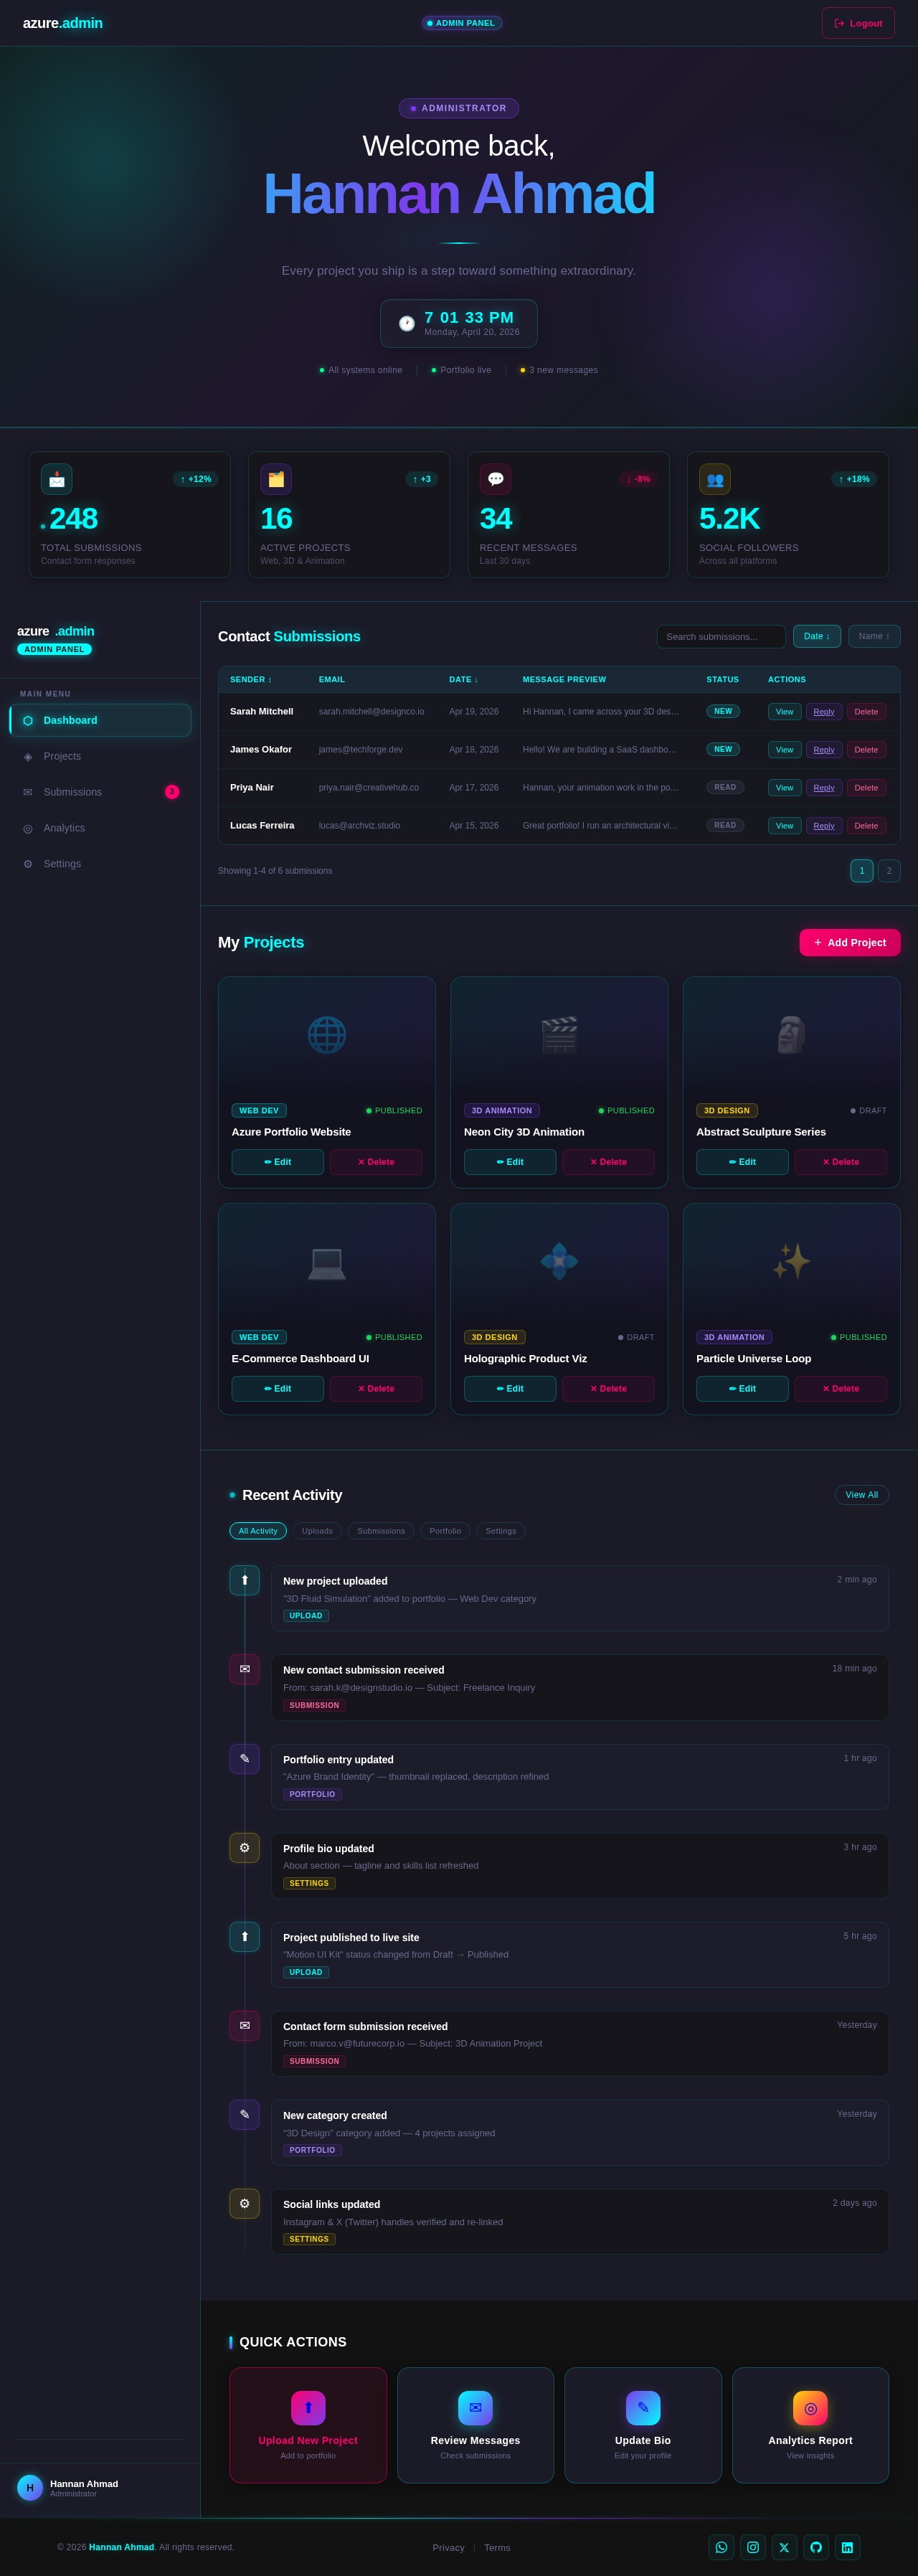Click upload icon for Project published to live site
The height and width of the screenshot is (2576, 918).
(x=244, y=1937)
